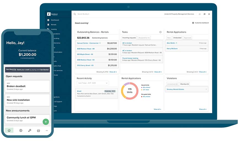Click the $22,842.26 outstanding balance total
Viewport: 239px width, 141px height.
(x=83, y=38)
